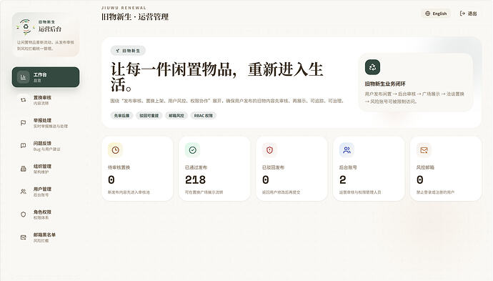
Task: Open the 已驳回发布 stat card
Action: (292, 169)
